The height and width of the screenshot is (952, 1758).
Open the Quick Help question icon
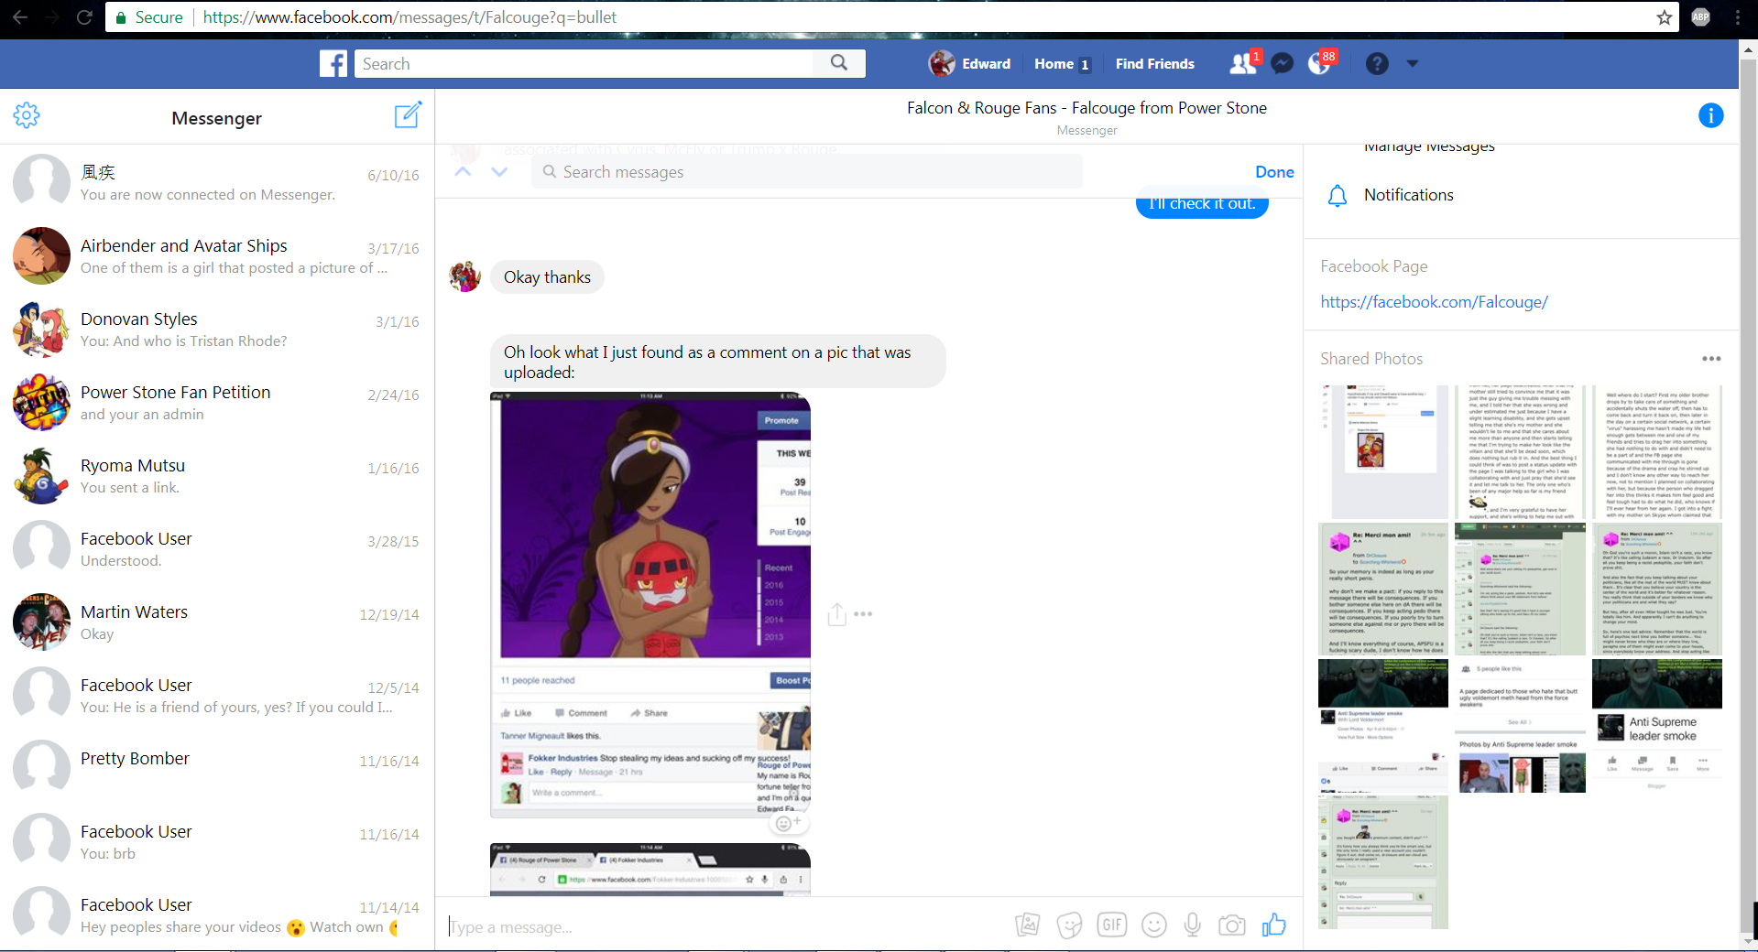pos(1377,63)
